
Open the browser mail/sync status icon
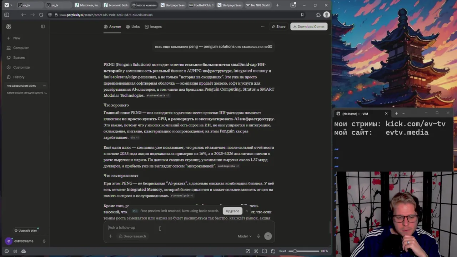293,5
